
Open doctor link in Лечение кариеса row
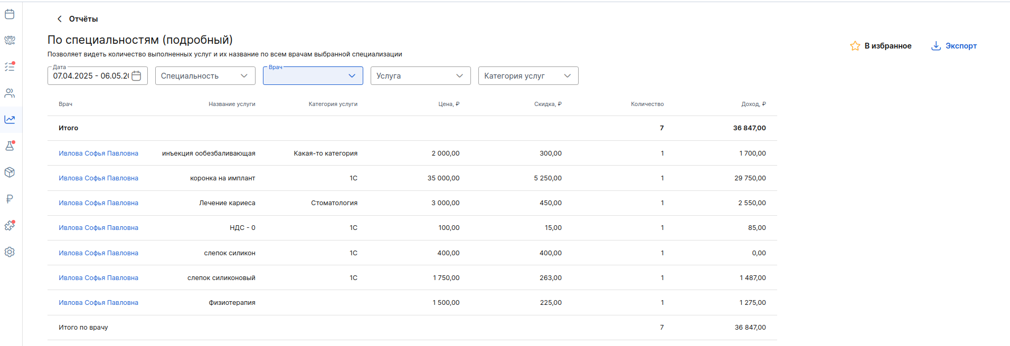click(98, 203)
